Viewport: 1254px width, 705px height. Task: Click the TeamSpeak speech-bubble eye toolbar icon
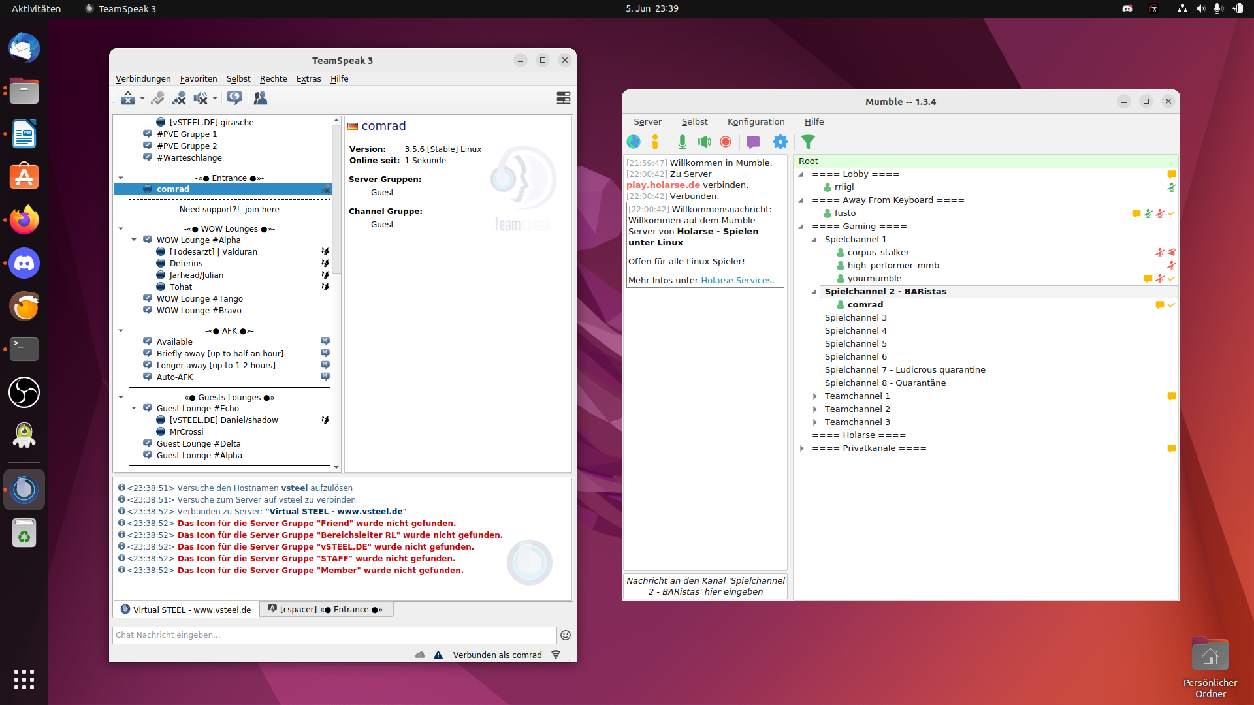(234, 98)
